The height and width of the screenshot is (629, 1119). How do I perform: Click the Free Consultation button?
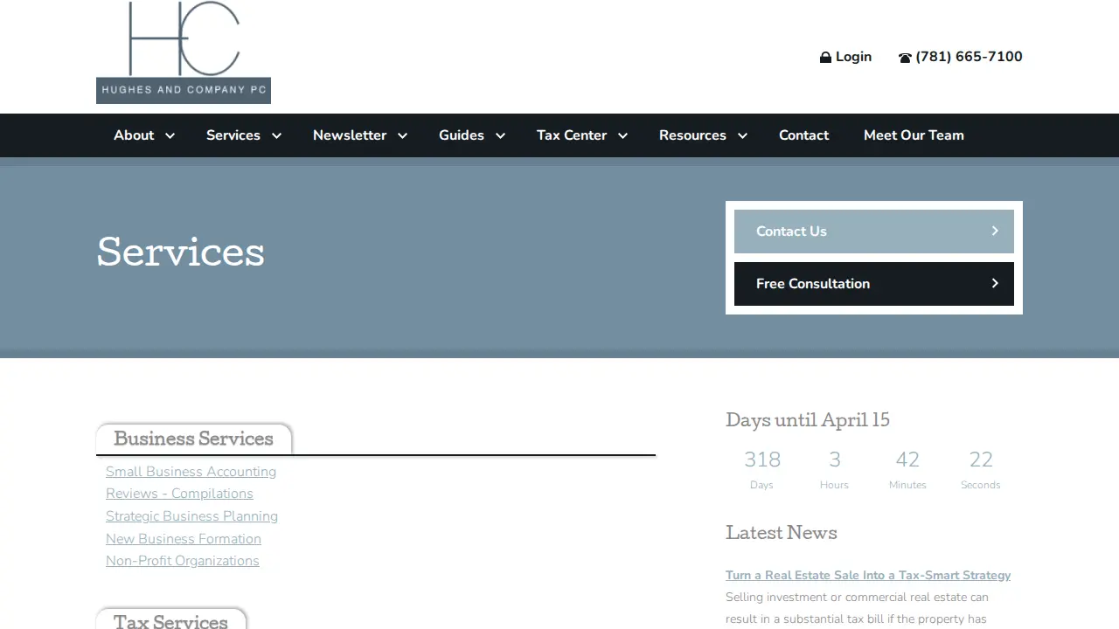(x=874, y=284)
